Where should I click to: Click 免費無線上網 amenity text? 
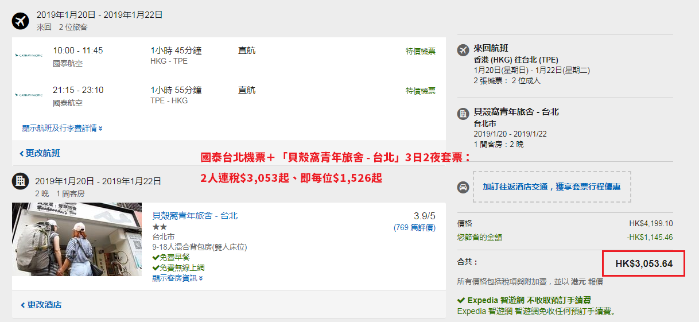point(182,267)
